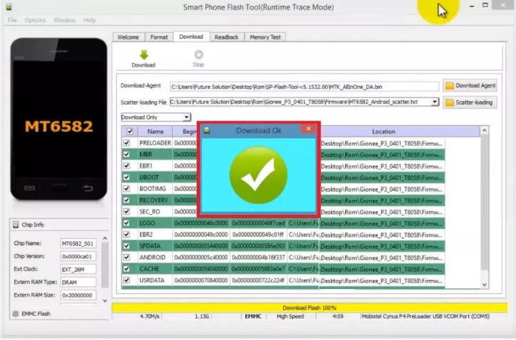
Task: Click the partition table vertical scrollbar thumb
Action: point(484,203)
